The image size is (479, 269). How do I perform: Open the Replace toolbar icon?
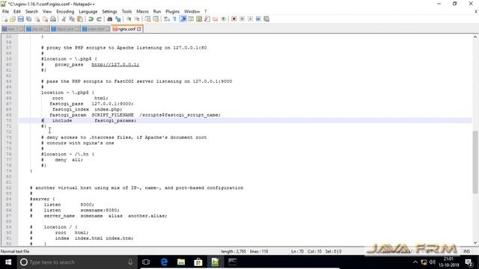pos(118,19)
